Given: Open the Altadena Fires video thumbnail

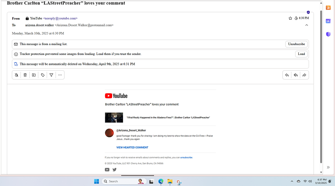Looking at the screenshot, I should coord(114,117).
